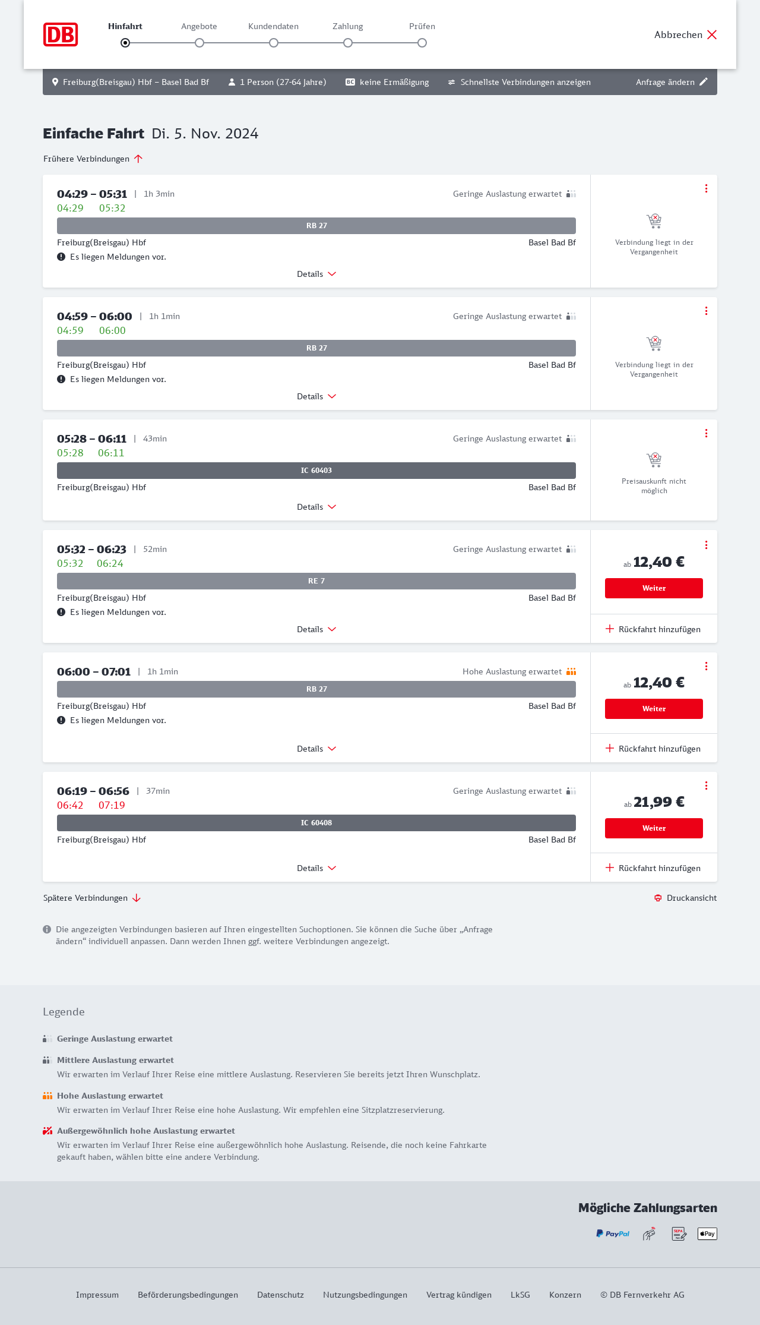760x1325 pixels.
Task: Open the Datenschutz footer link
Action: pos(280,1295)
